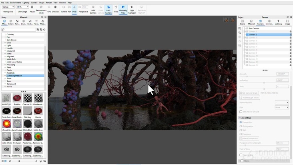
Task: Open the Help menu
Action: click(x=70, y=3)
